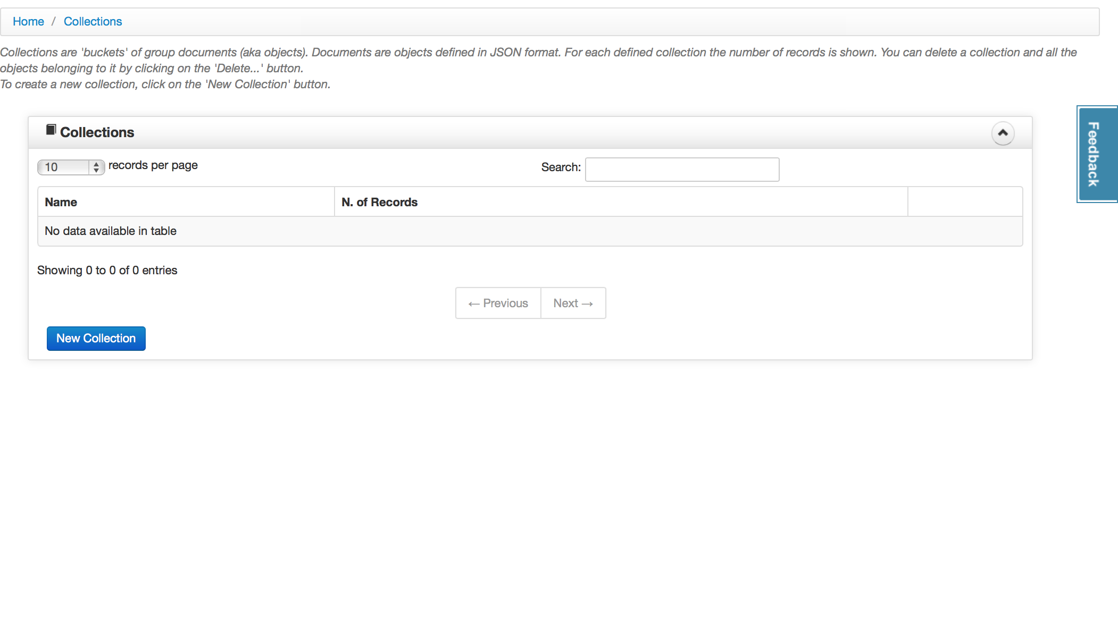The image size is (1118, 623).
Task: Focus the Search input field
Action: tap(682, 170)
